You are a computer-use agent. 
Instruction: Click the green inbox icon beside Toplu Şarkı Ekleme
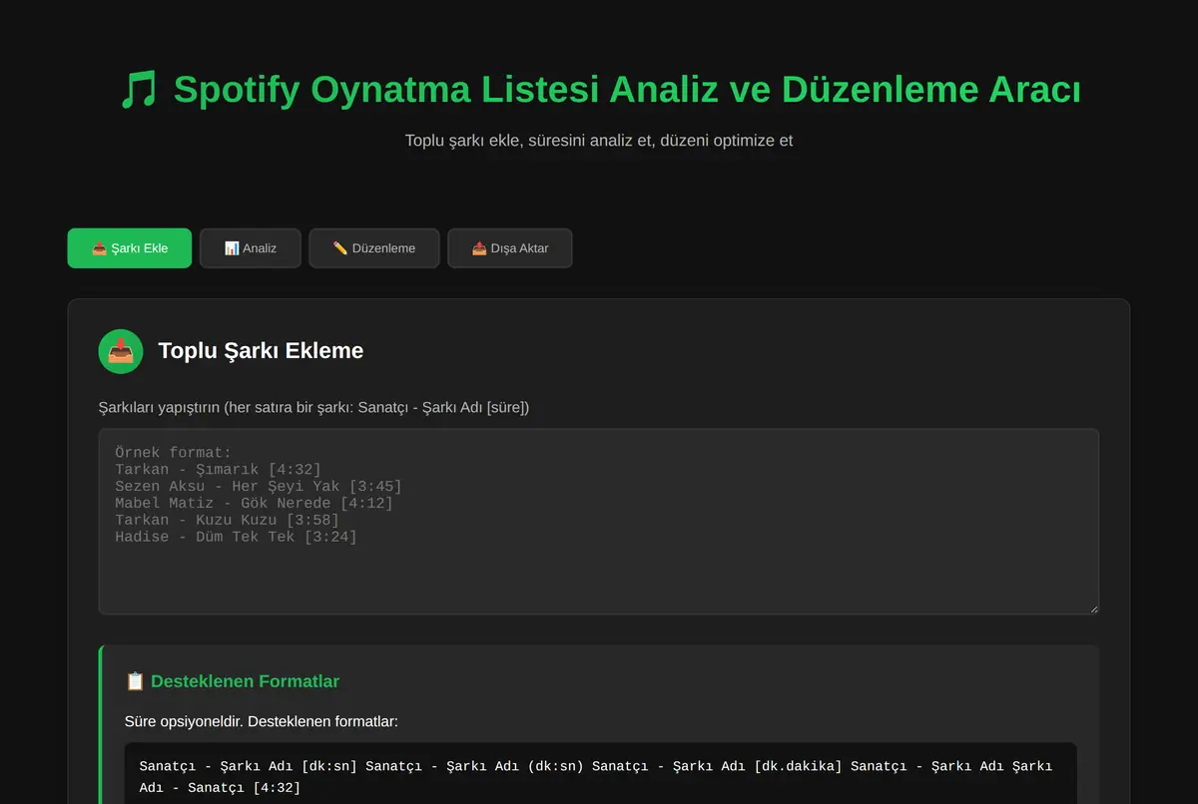pos(121,351)
